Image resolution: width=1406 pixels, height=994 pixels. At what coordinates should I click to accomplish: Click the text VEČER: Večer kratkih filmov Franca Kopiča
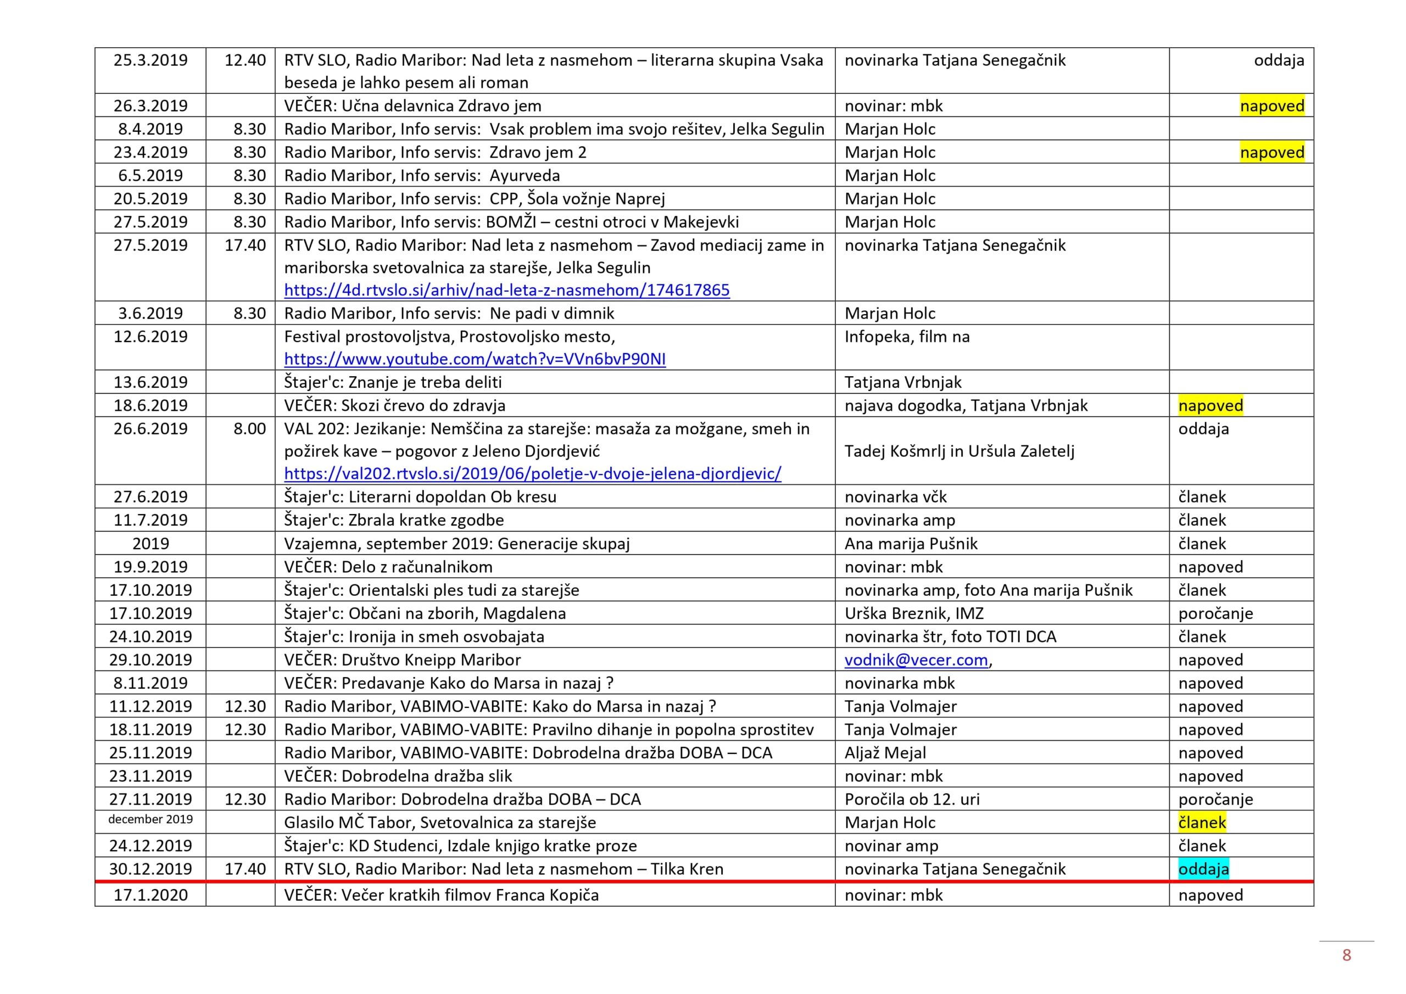[441, 895]
